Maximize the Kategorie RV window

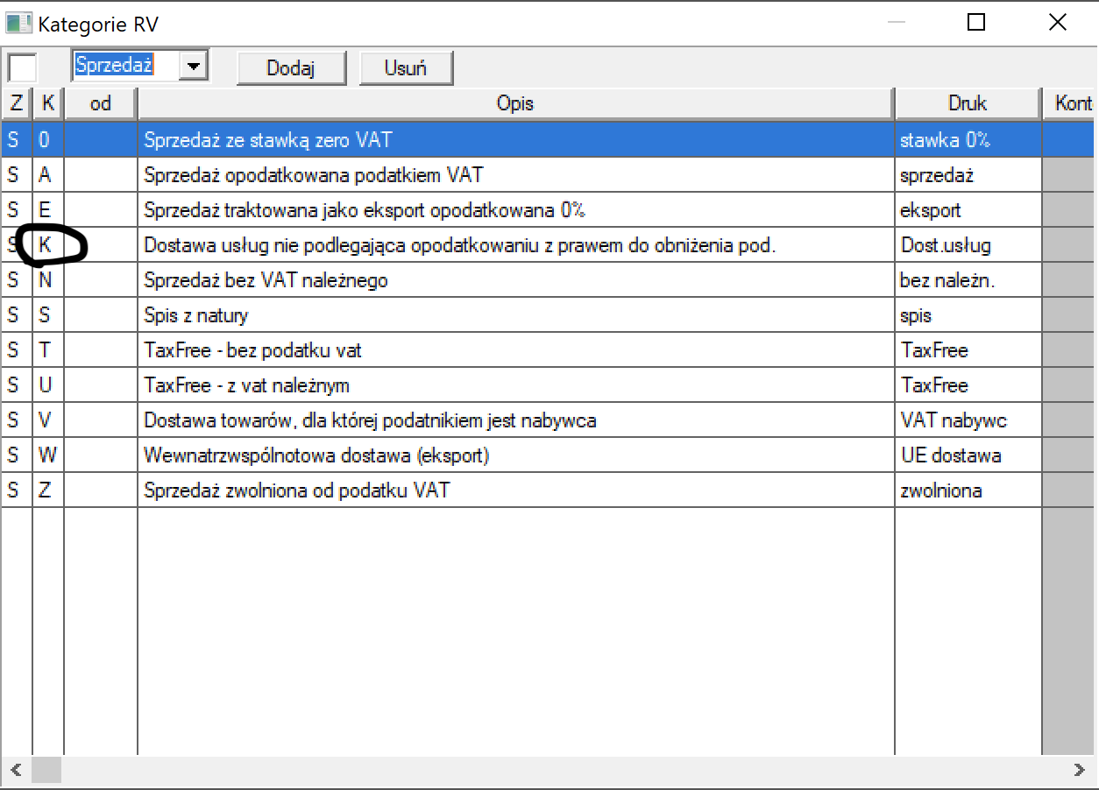(976, 24)
